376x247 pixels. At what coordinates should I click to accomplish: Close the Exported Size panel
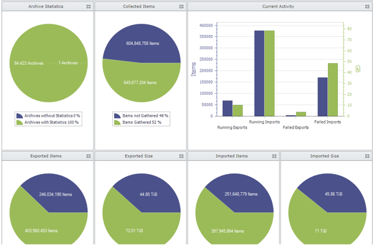pyautogui.click(x=181, y=156)
